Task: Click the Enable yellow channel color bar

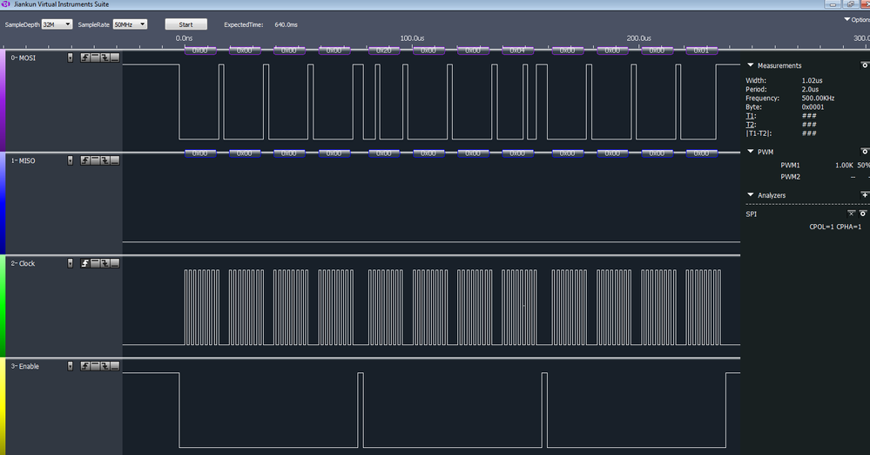Action: [x=3, y=407]
